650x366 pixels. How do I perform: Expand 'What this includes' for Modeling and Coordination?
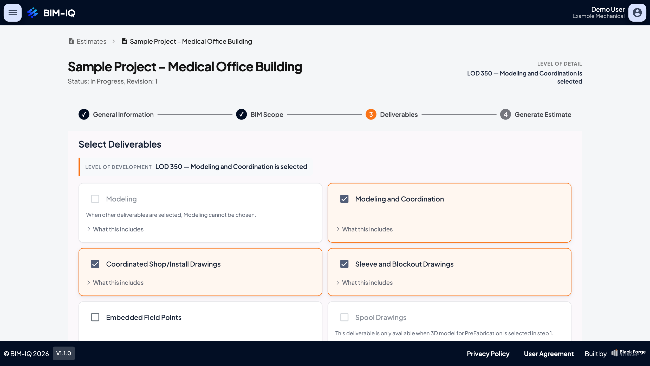click(x=364, y=229)
